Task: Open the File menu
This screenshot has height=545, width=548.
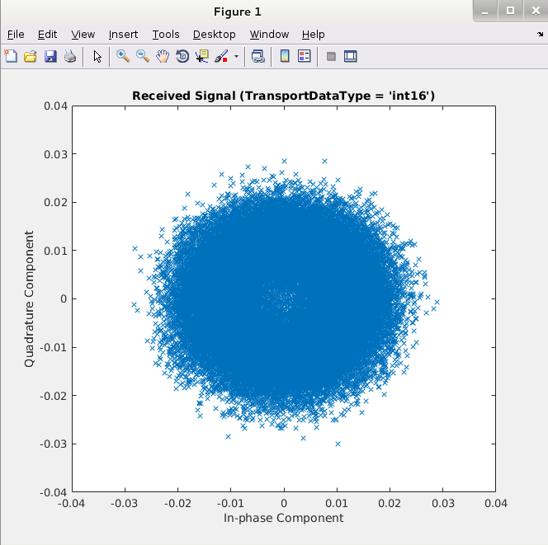Action: [16, 34]
